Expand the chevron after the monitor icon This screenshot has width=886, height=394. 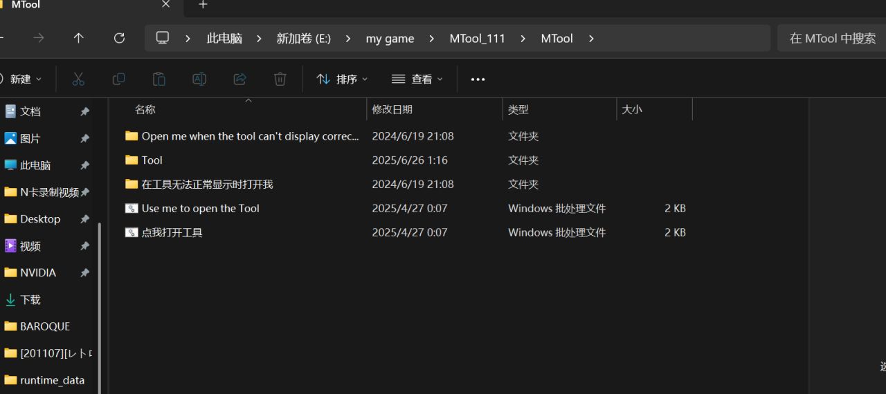point(188,39)
